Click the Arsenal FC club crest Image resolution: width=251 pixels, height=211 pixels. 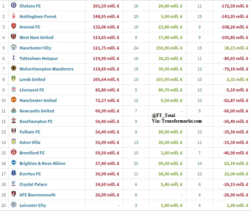pos(13,26)
